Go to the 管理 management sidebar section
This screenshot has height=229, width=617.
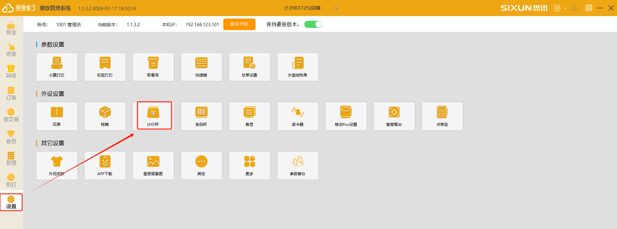[x=11, y=159]
